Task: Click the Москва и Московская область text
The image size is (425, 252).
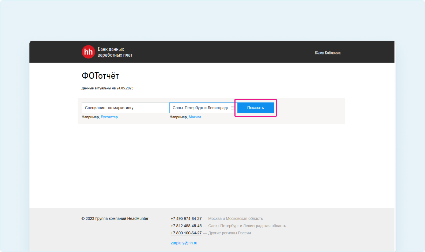Action: coord(236,219)
